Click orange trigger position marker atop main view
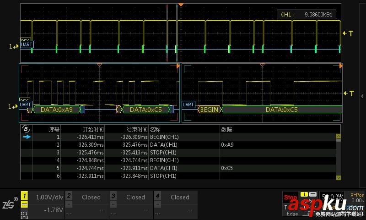 click(x=181, y=5)
